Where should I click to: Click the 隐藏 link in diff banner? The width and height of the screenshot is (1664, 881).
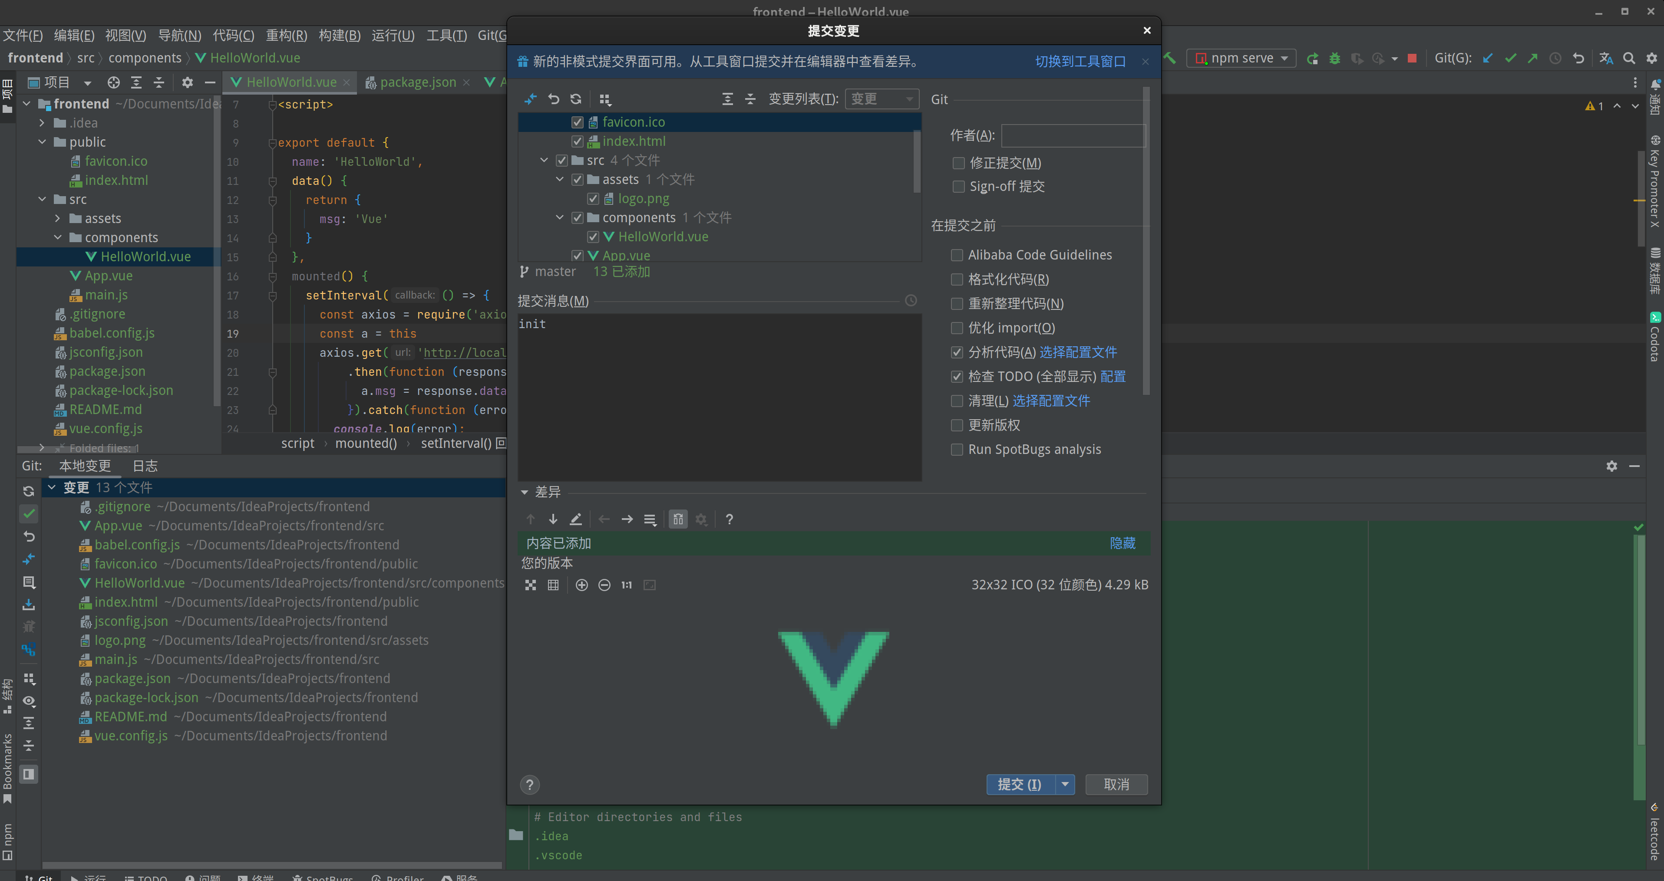[x=1123, y=543]
